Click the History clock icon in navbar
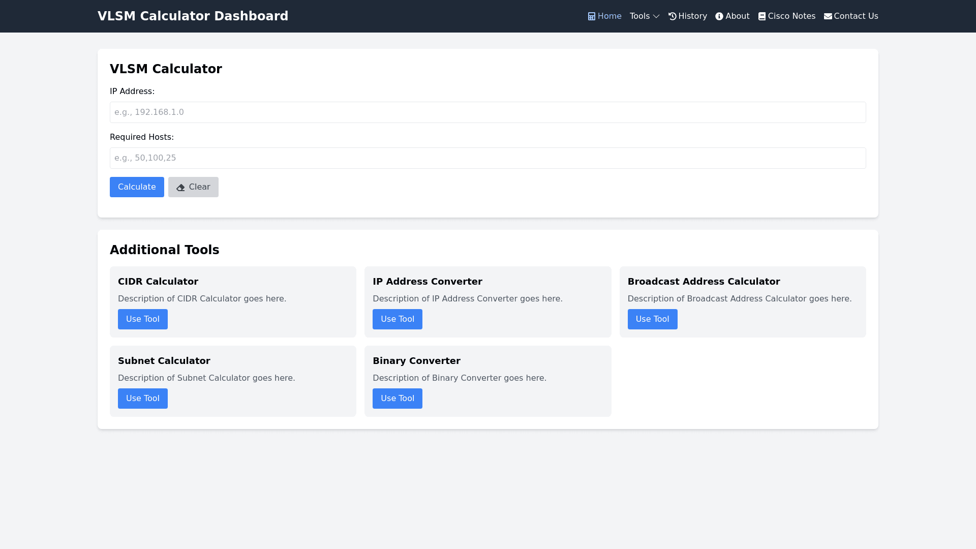 click(672, 16)
